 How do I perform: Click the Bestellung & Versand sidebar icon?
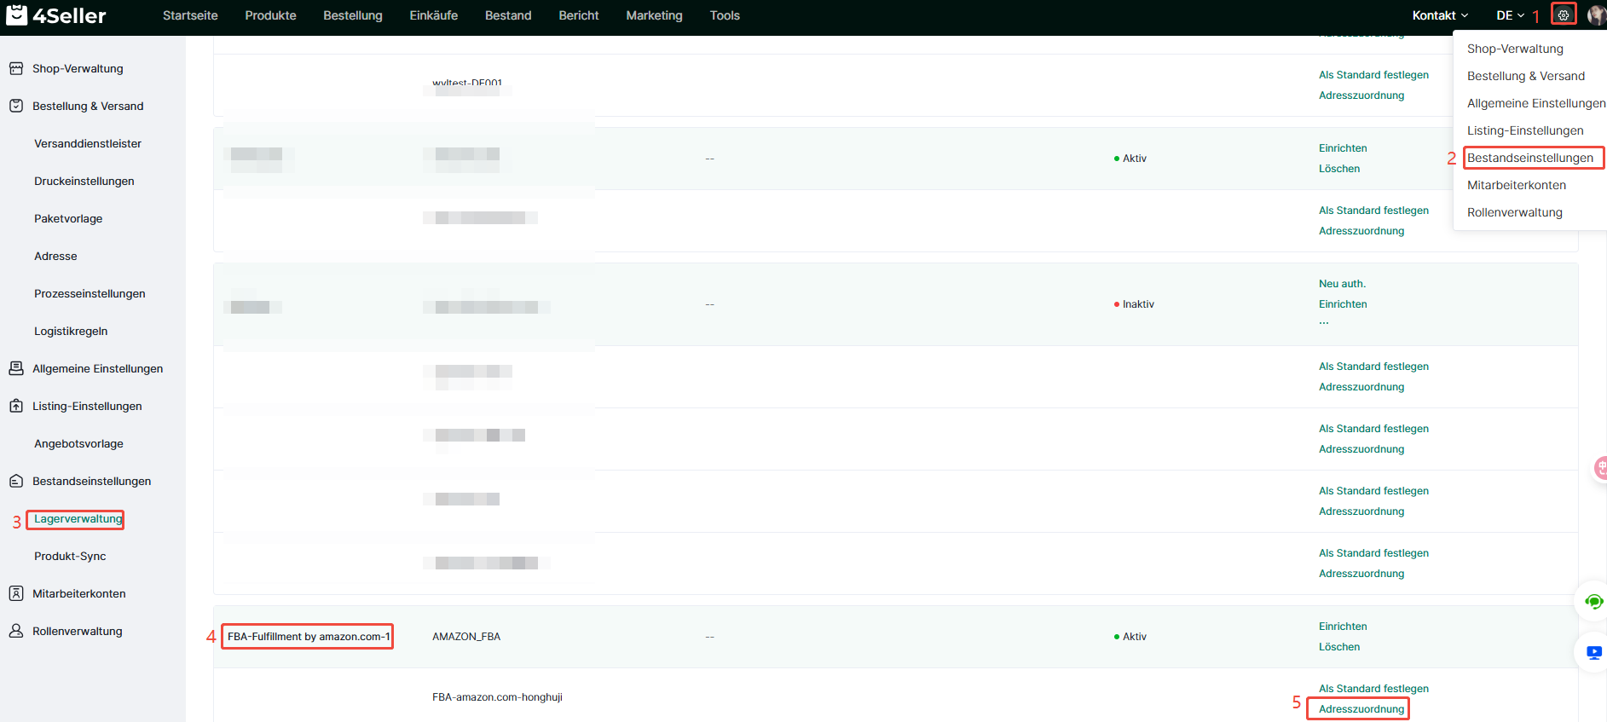tap(16, 106)
